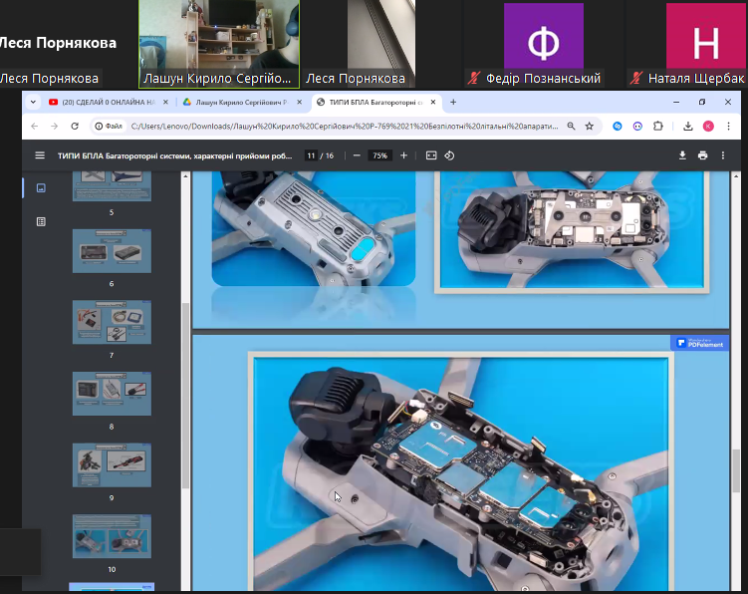The image size is (748, 594).
Task: Print the PDF document
Action: (702, 155)
